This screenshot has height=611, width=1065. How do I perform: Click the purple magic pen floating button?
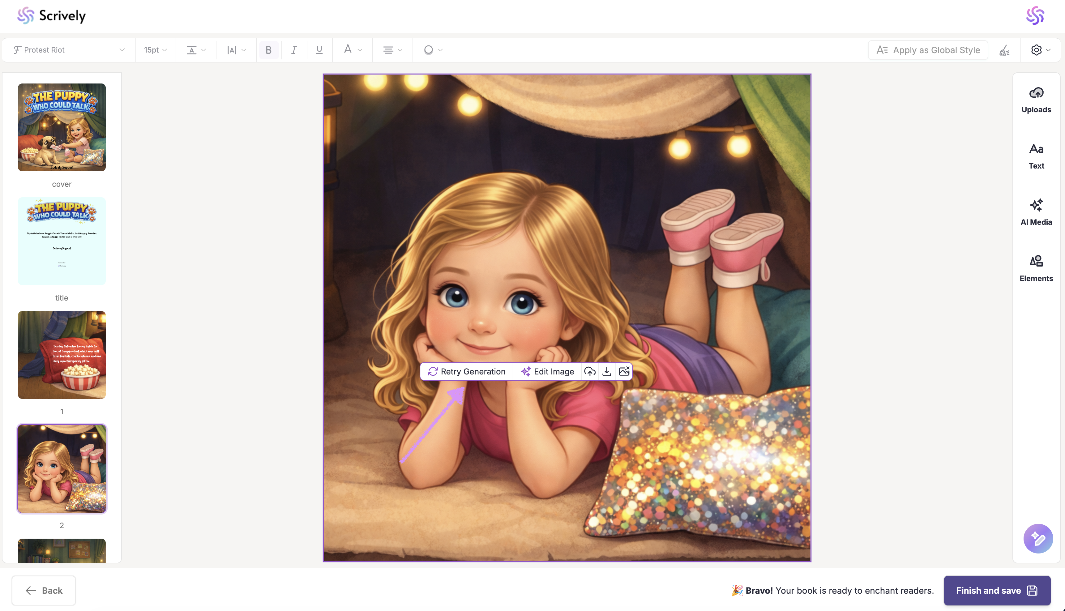pyautogui.click(x=1038, y=538)
